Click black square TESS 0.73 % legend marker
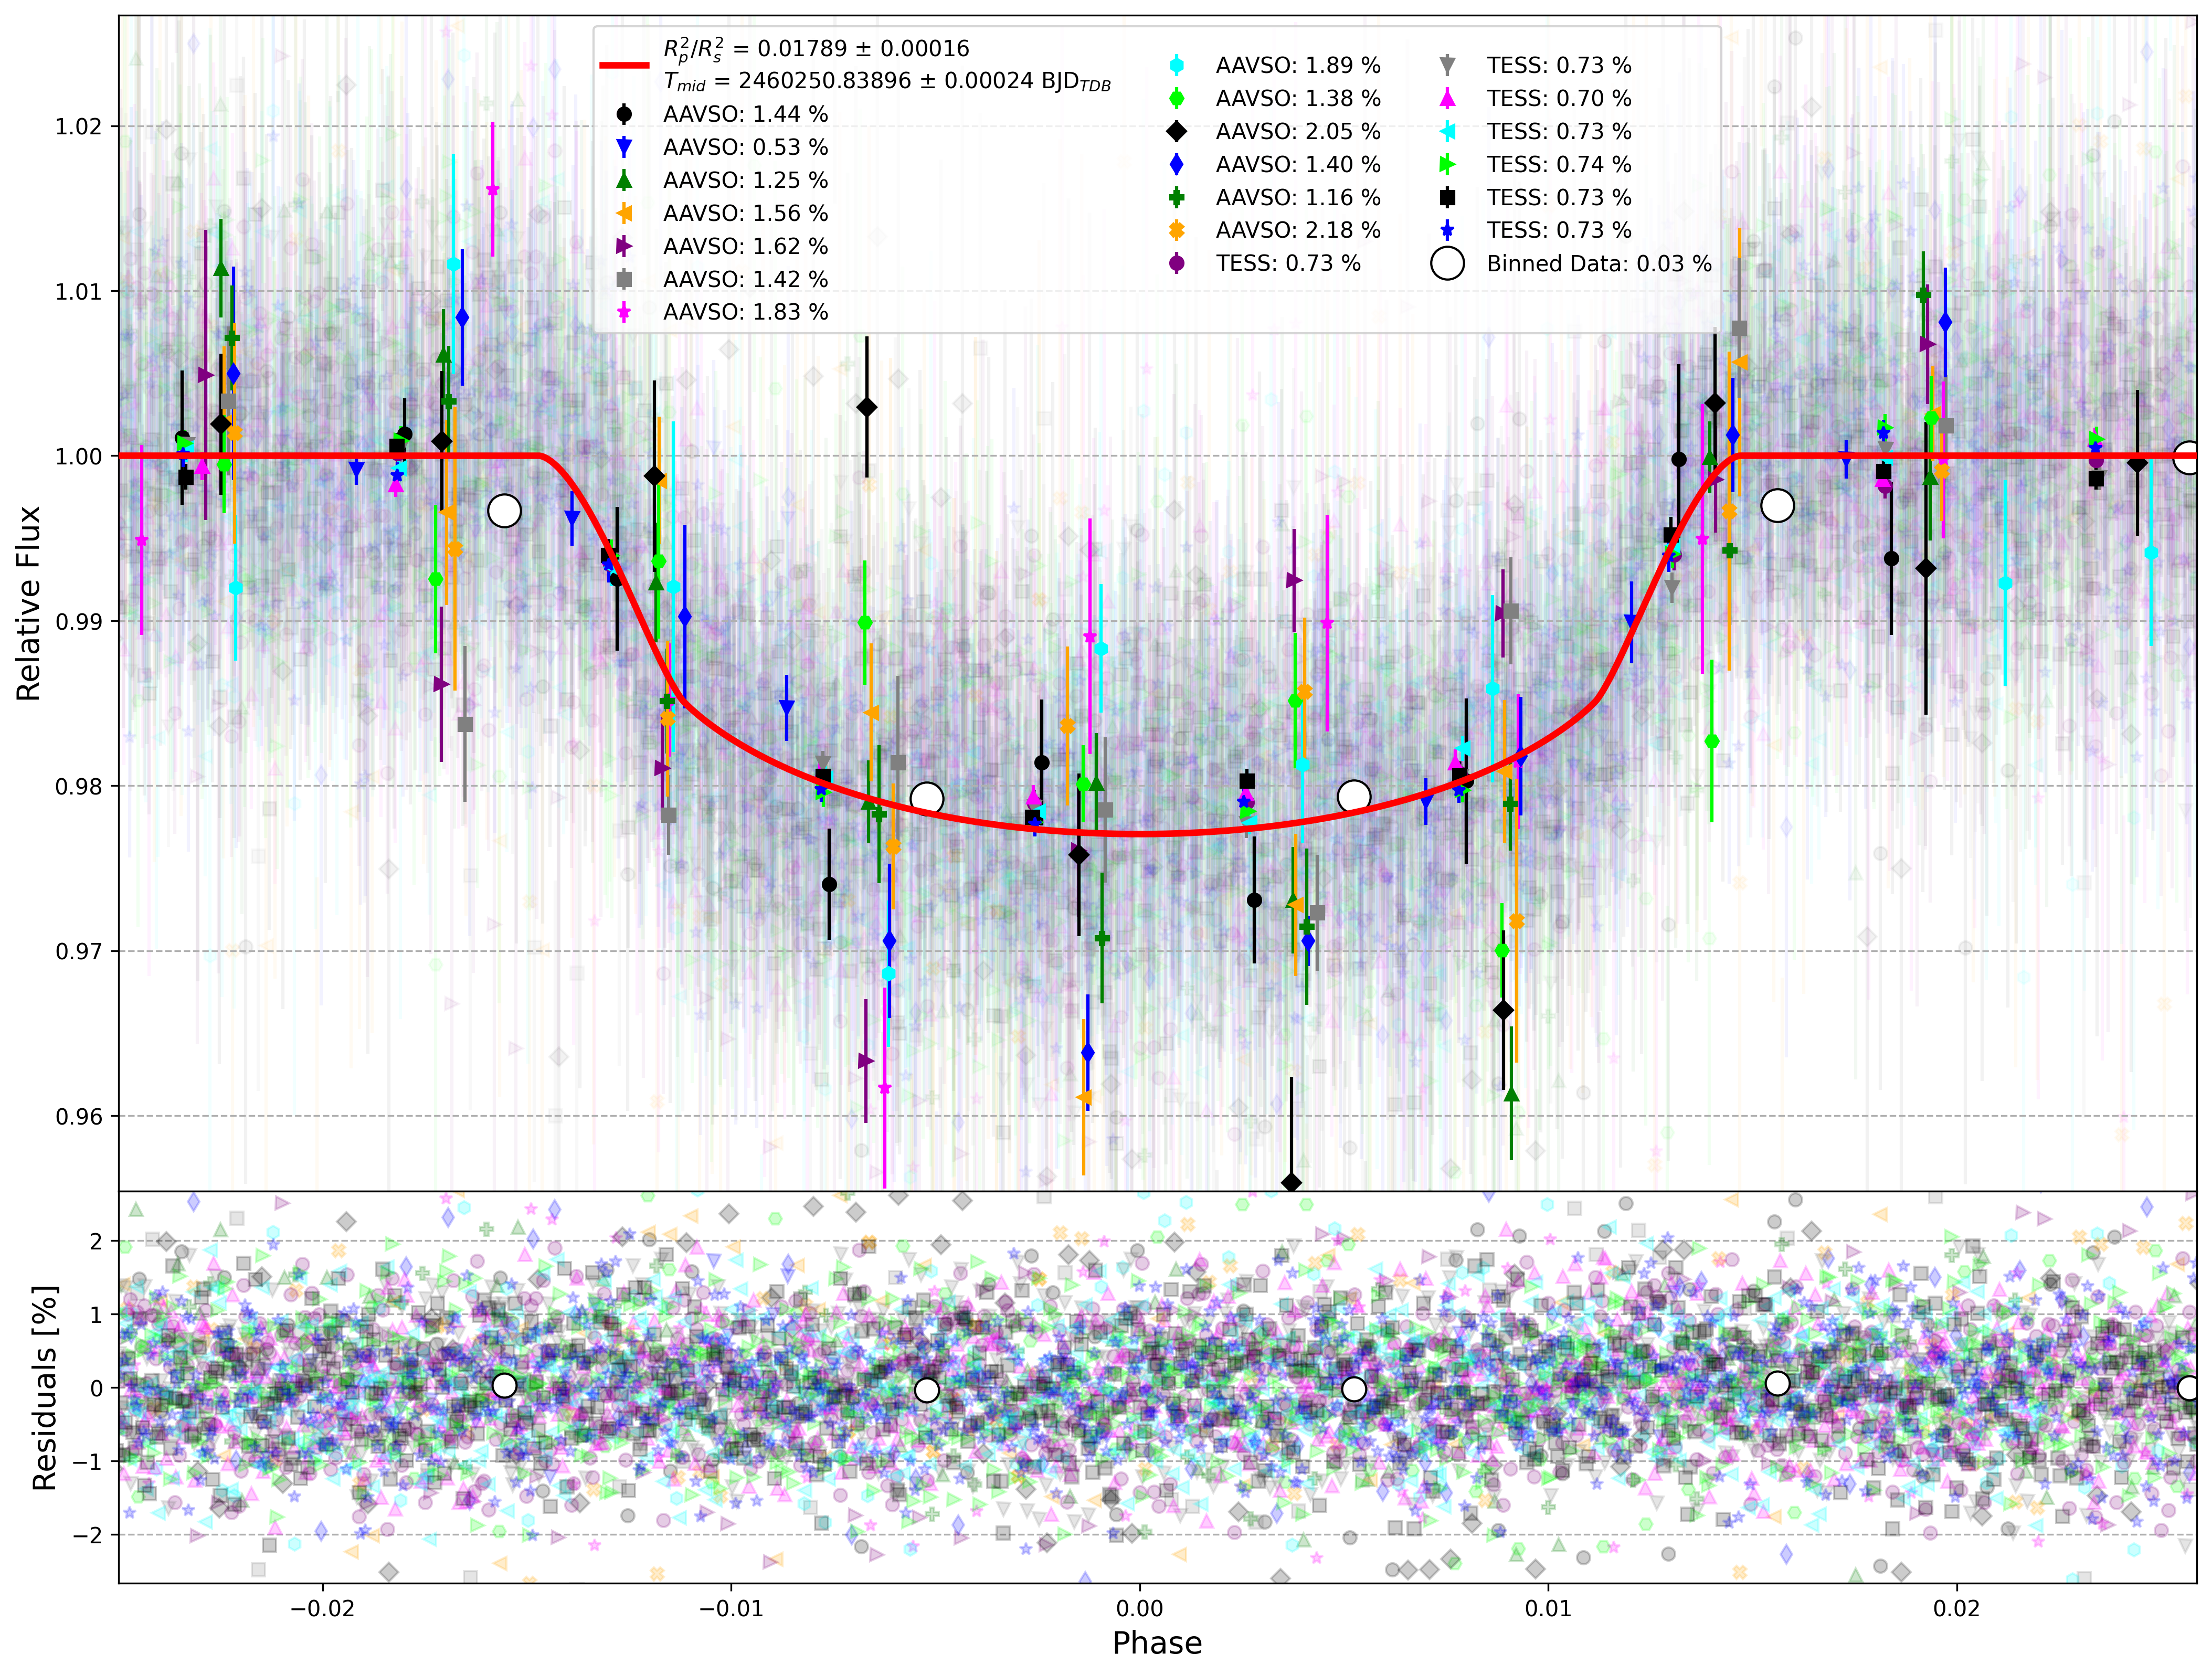Viewport: 2212px width, 1675px height. tap(1447, 197)
